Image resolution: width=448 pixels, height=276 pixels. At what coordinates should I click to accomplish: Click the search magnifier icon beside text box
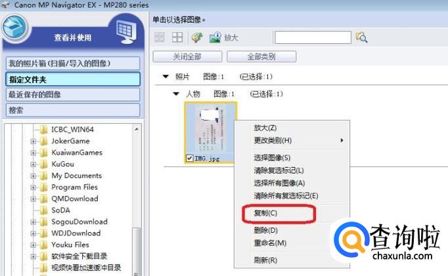[361, 37]
